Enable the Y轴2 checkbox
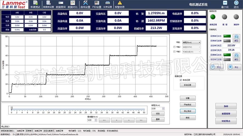 tap(174, 47)
